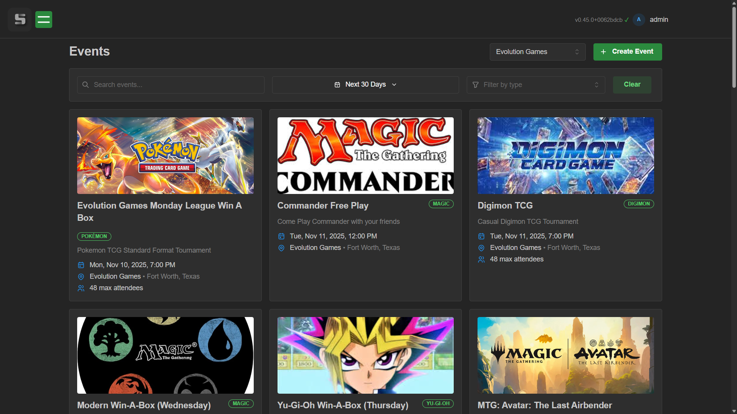
Task: Click the Search events input field
Action: tap(177, 85)
